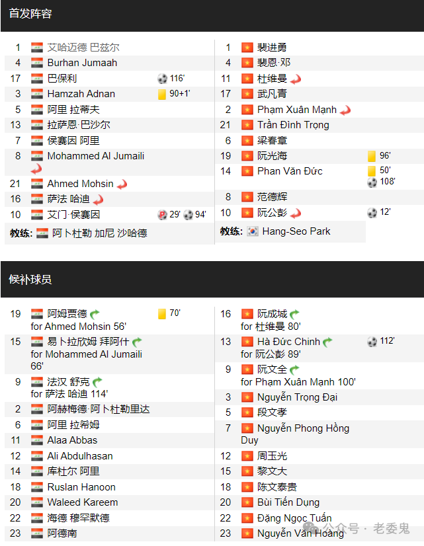Click the Iraq flag beside Burhan Jumaah
Viewport: 424px width, 546px height.
[x=37, y=63]
